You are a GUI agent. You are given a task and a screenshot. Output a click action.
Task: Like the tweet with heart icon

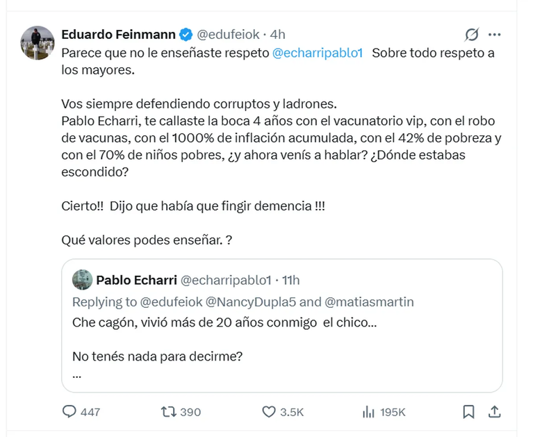(269, 411)
